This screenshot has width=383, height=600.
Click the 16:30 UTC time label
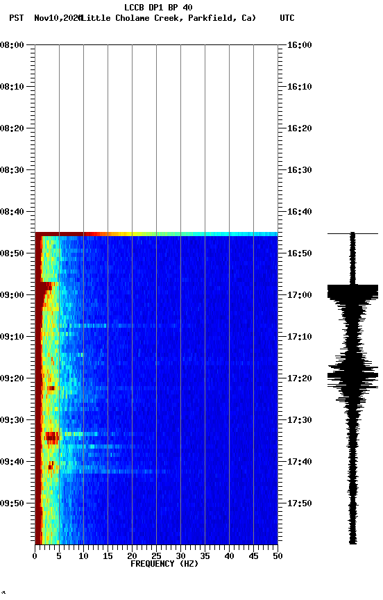coord(300,170)
